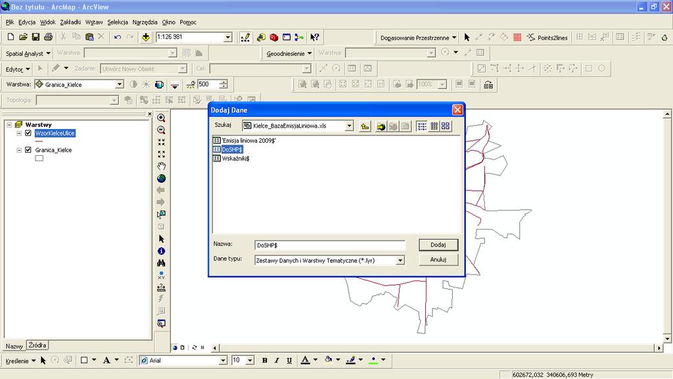This screenshot has height=379, width=673.
Task: Click the Undo arrow icon
Action: (x=117, y=38)
